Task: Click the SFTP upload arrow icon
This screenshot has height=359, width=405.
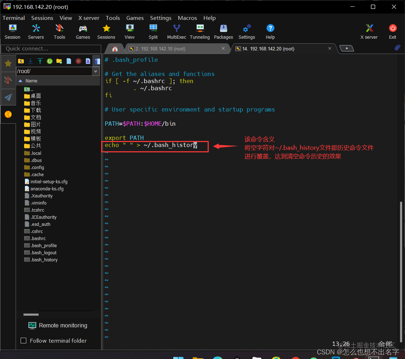Action: [40, 61]
